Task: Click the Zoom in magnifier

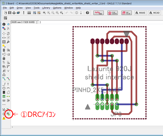Action: [x=48, y=13]
